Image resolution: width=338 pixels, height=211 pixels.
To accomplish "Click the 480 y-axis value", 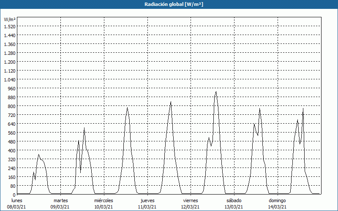I will (x=12, y=142).
